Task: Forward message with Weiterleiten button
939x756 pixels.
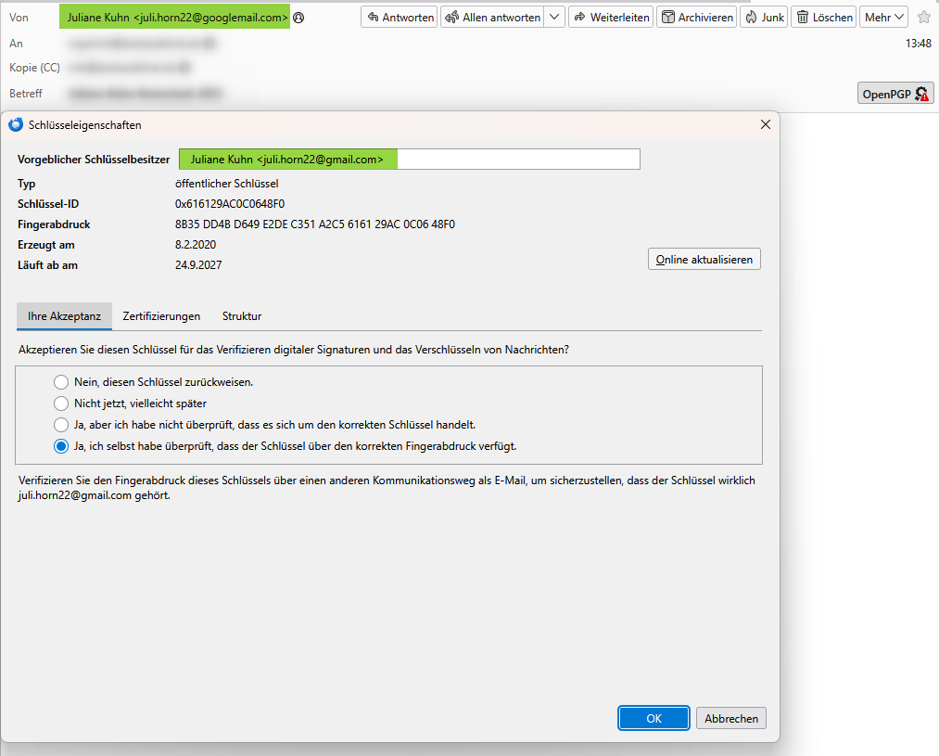Action: pyautogui.click(x=611, y=18)
